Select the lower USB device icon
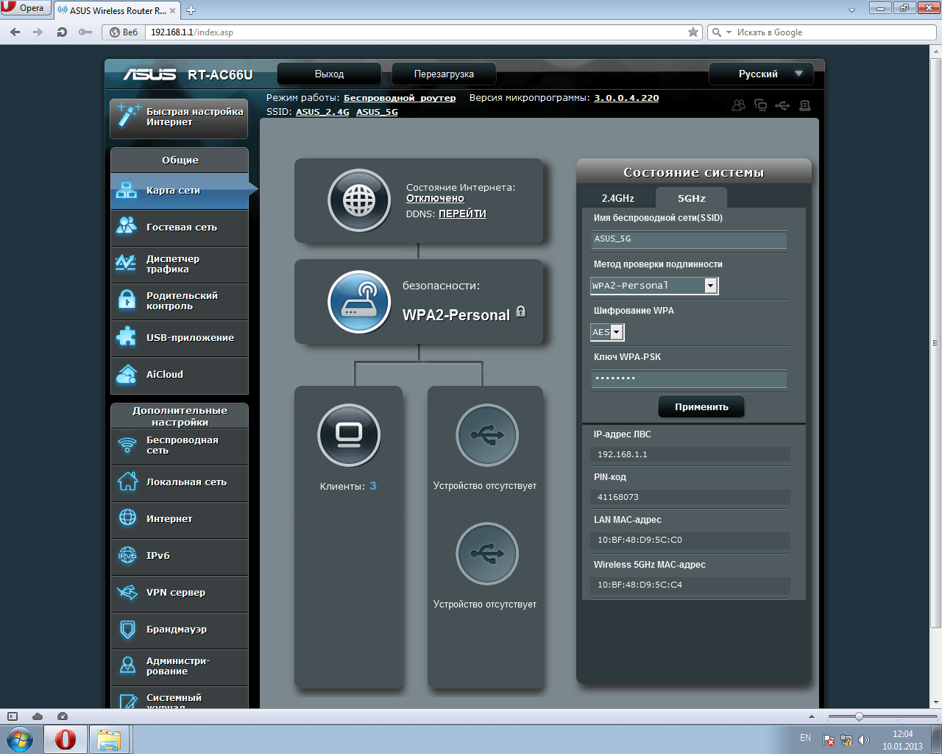Viewport: 942px width, 754px height. click(487, 554)
